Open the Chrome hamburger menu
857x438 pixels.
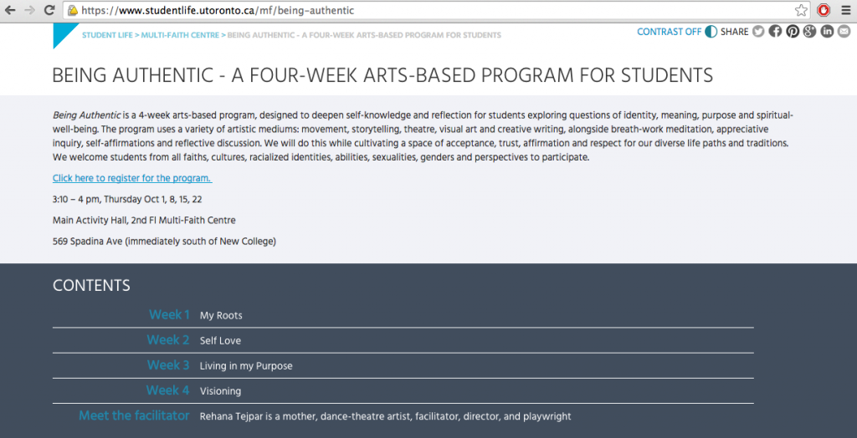click(844, 11)
